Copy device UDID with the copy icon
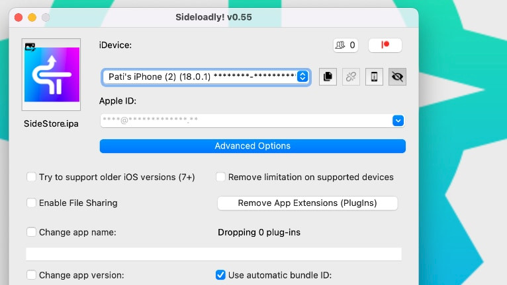This screenshot has height=285, width=507. coord(328,77)
